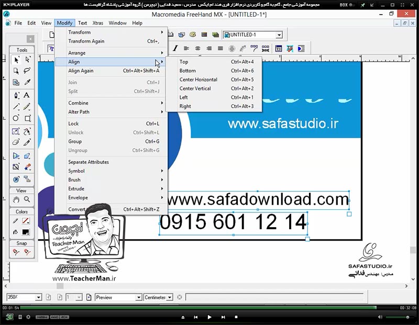Open the black Fill color swatch
The width and height of the screenshot is (419, 325).
tap(26, 232)
